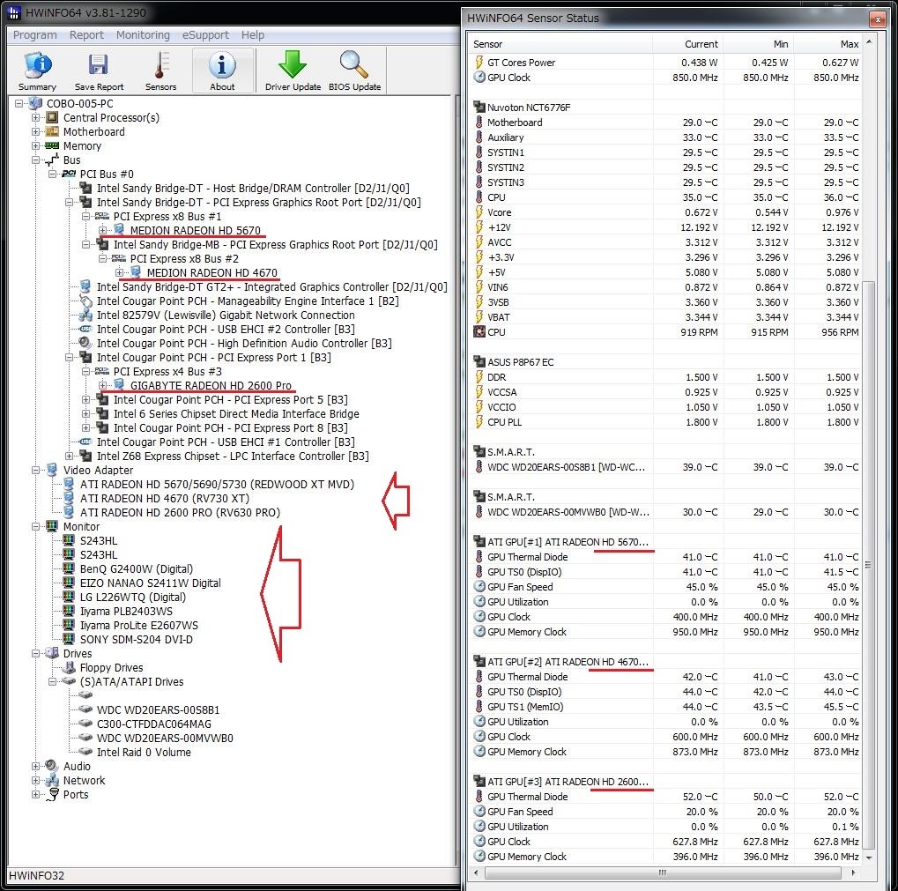The height and width of the screenshot is (891, 898).
Task: Click the Central Processor(s) chip icon
Action: tap(52, 117)
